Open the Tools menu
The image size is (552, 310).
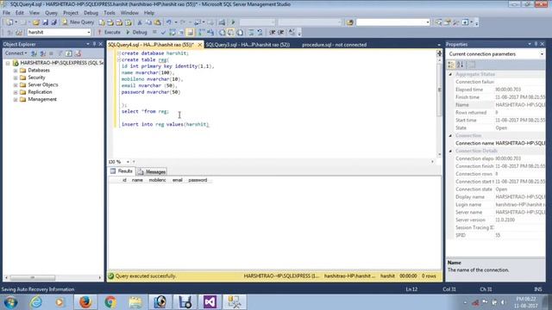110,13
